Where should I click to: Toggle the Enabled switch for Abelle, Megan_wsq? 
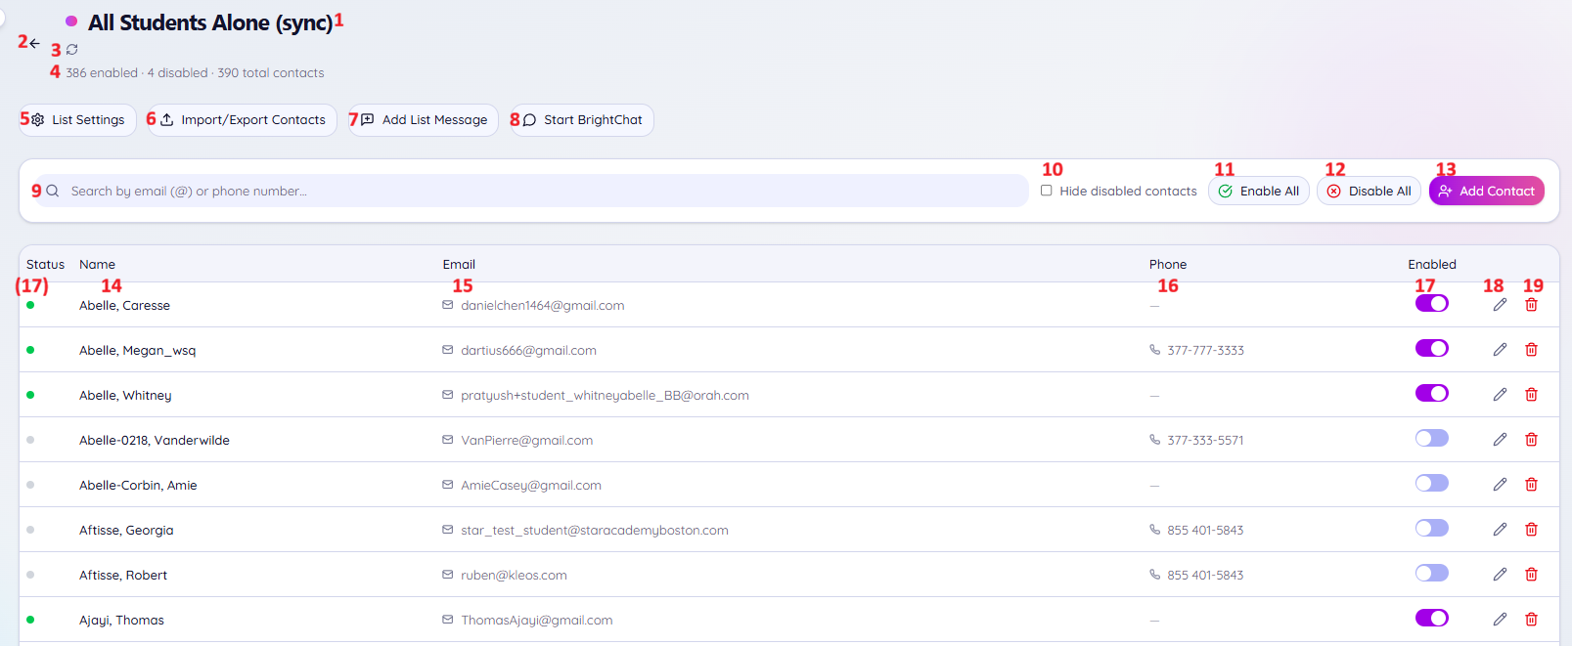coord(1432,348)
